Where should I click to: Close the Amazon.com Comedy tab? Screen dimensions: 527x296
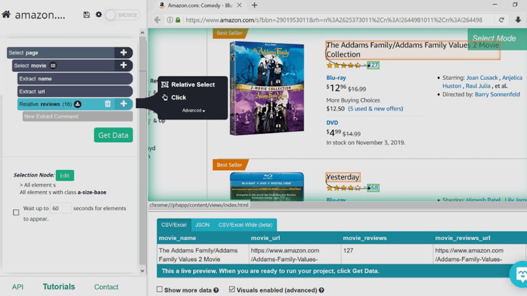[x=239, y=5]
